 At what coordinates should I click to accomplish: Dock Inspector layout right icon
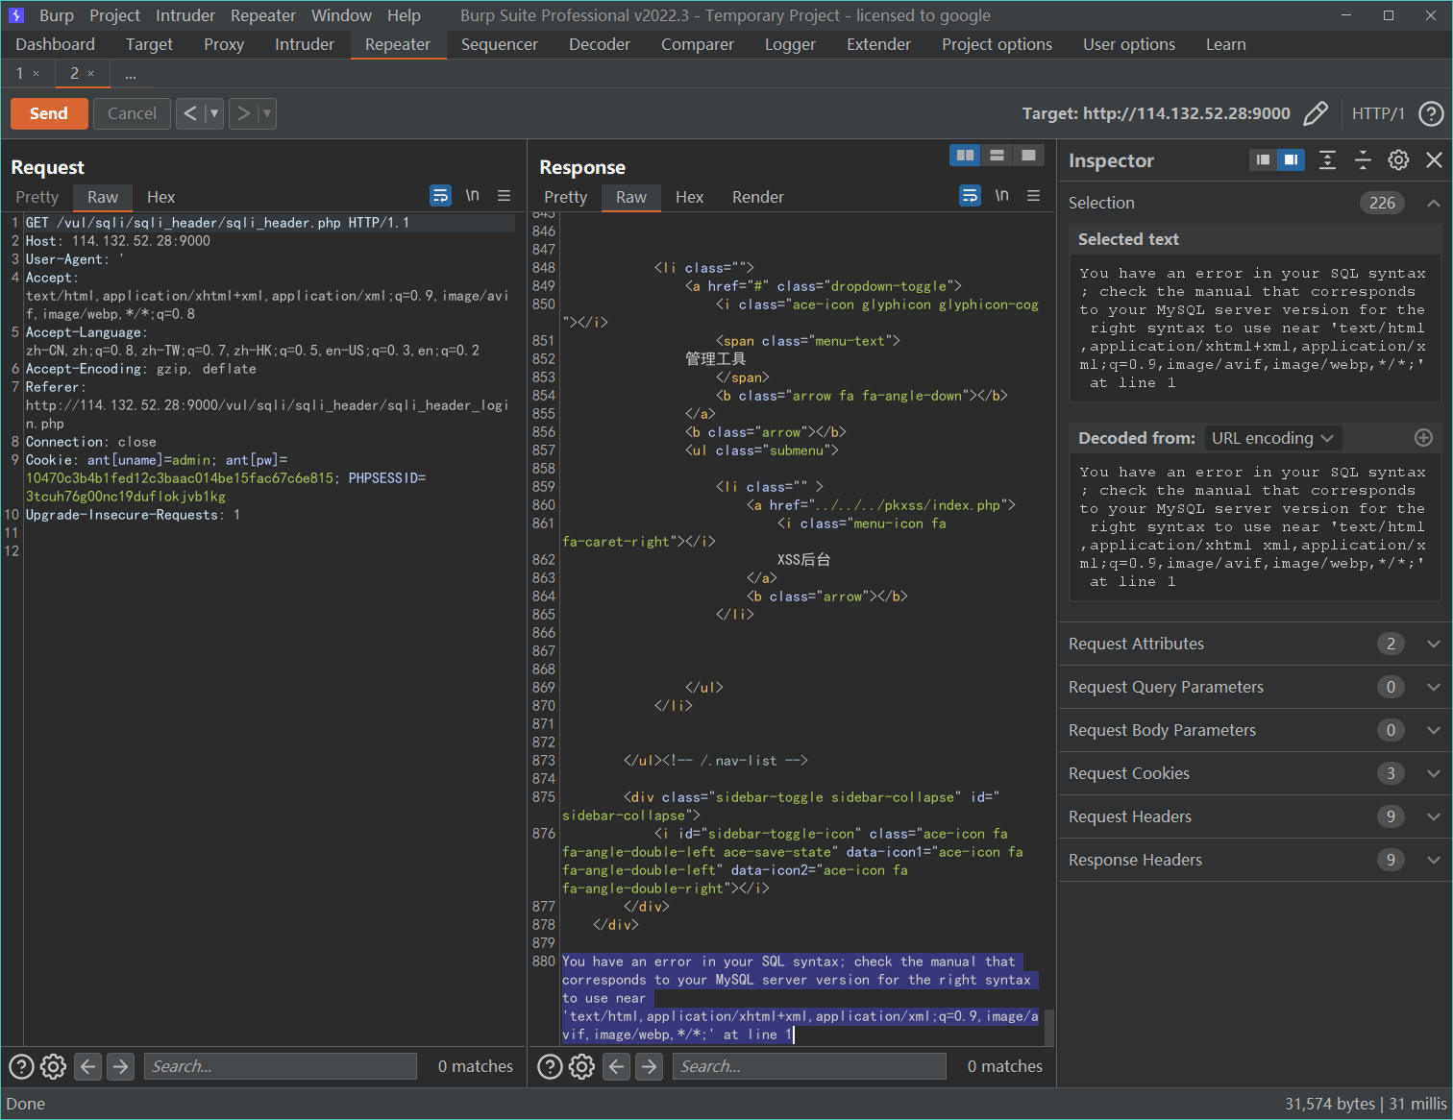click(x=1291, y=160)
